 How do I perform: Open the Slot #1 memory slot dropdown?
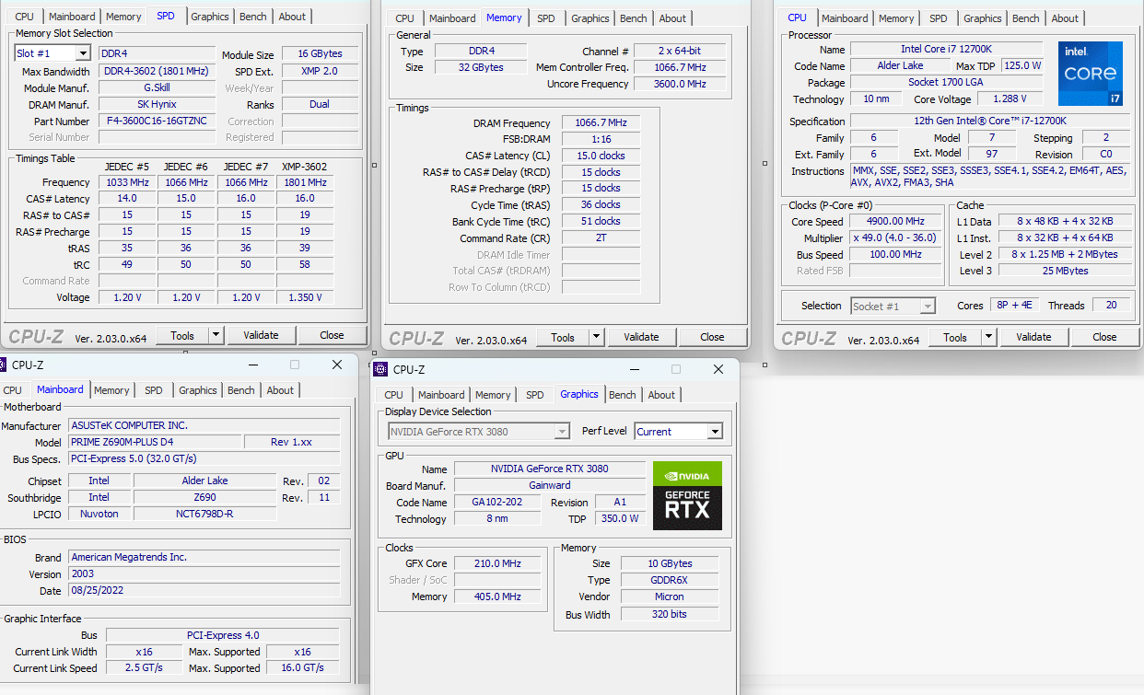83,53
